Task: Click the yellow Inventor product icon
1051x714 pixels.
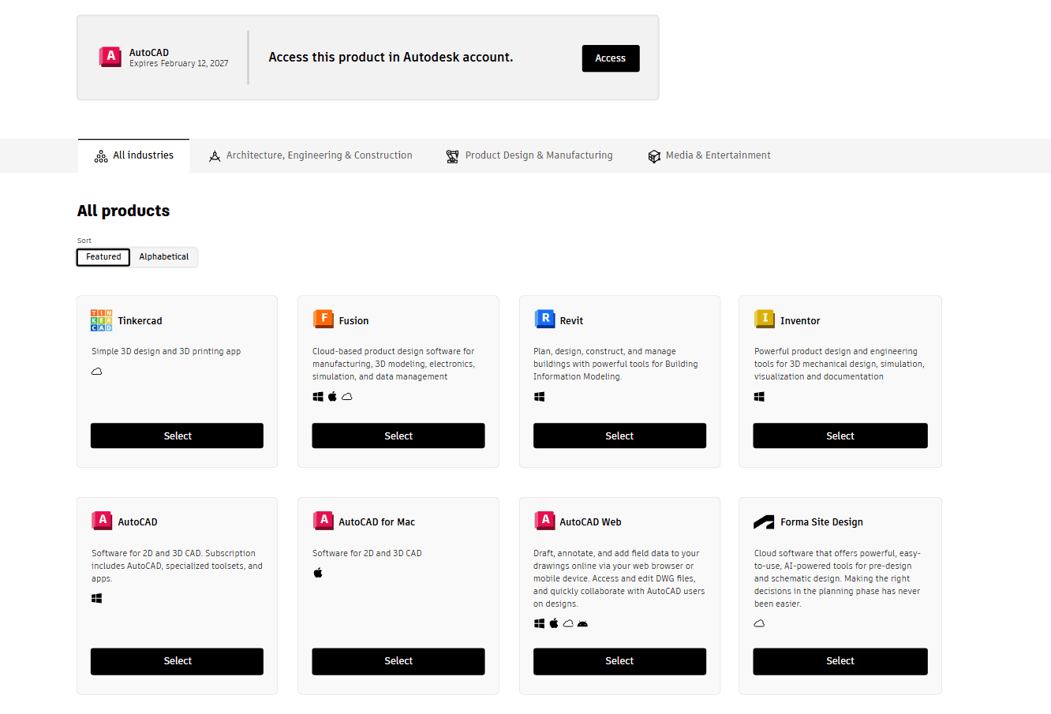Action: pyautogui.click(x=765, y=319)
